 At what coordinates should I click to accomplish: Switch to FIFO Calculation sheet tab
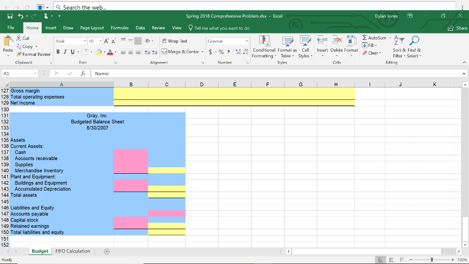tap(73, 252)
